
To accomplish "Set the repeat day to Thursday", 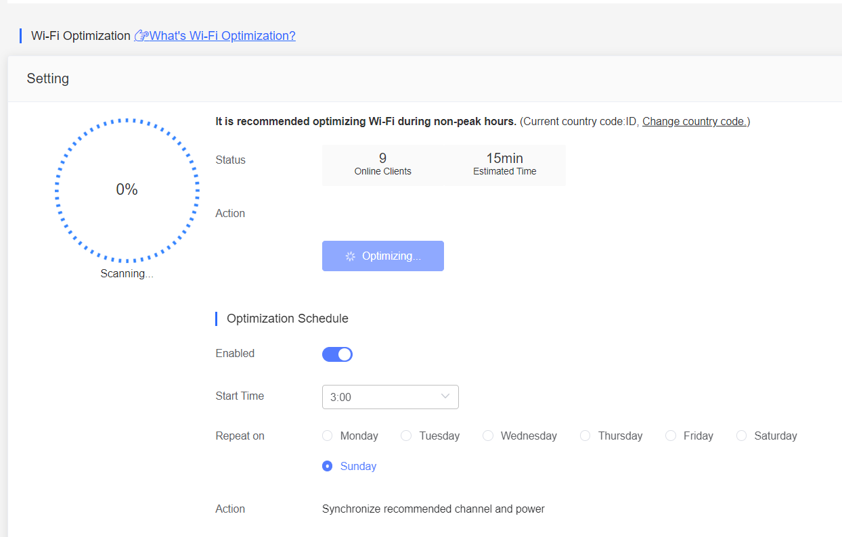I will [x=585, y=436].
